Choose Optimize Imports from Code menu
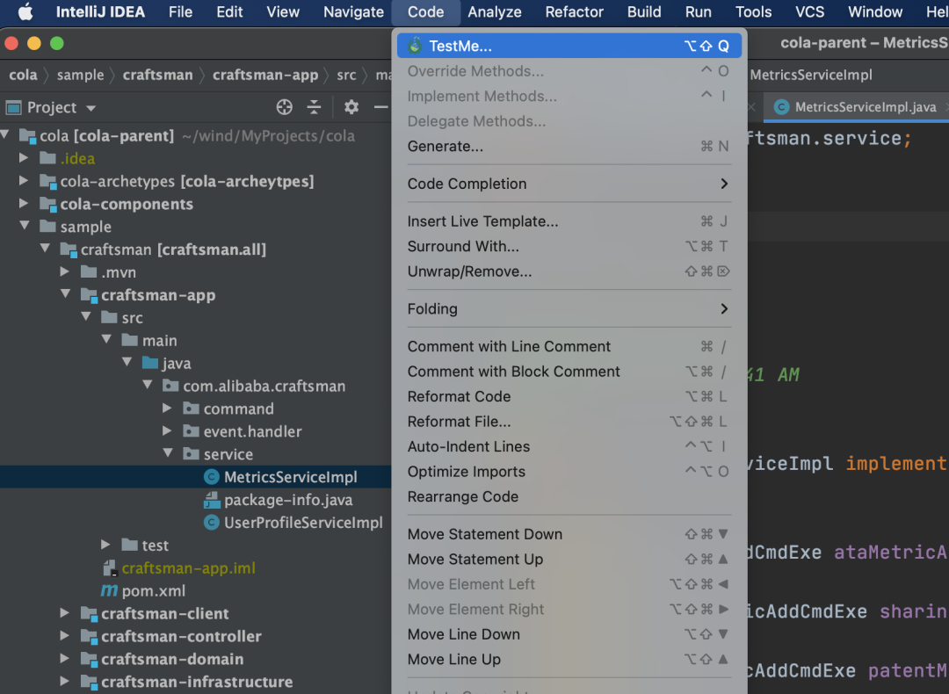This screenshot has width=949, height=694. click(466, 472)
